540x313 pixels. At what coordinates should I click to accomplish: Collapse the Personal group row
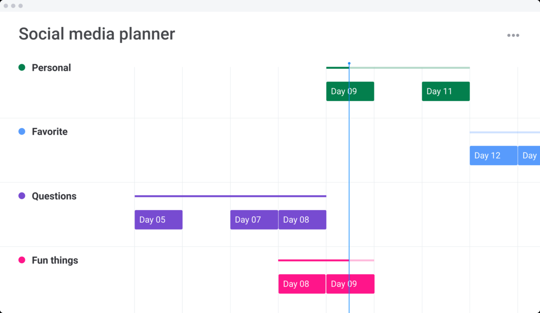[51, 67]
